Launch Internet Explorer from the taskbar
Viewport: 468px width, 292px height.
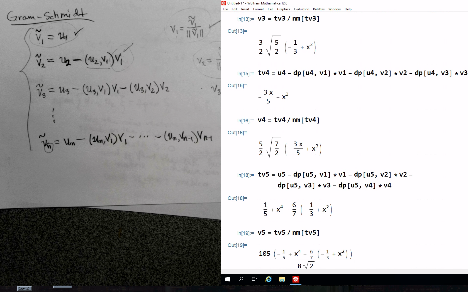268,279
